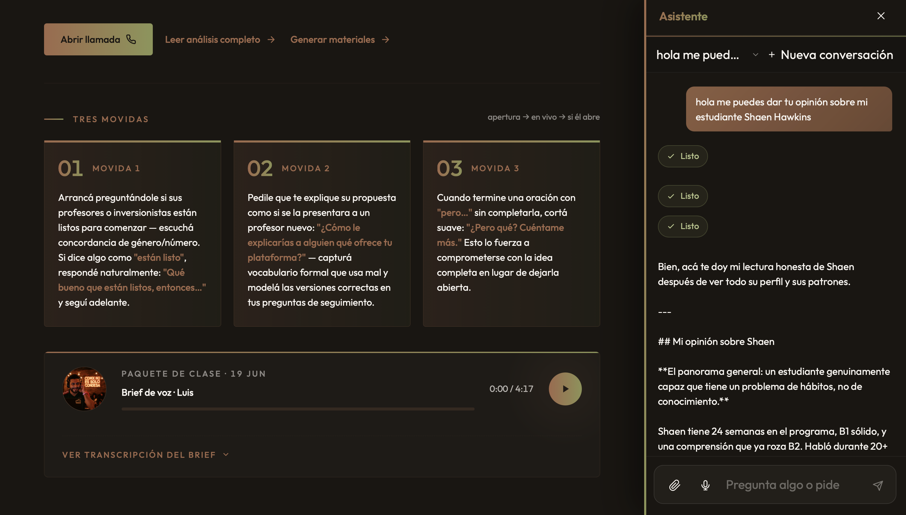Click the audio progress bar

coord(298,409)
